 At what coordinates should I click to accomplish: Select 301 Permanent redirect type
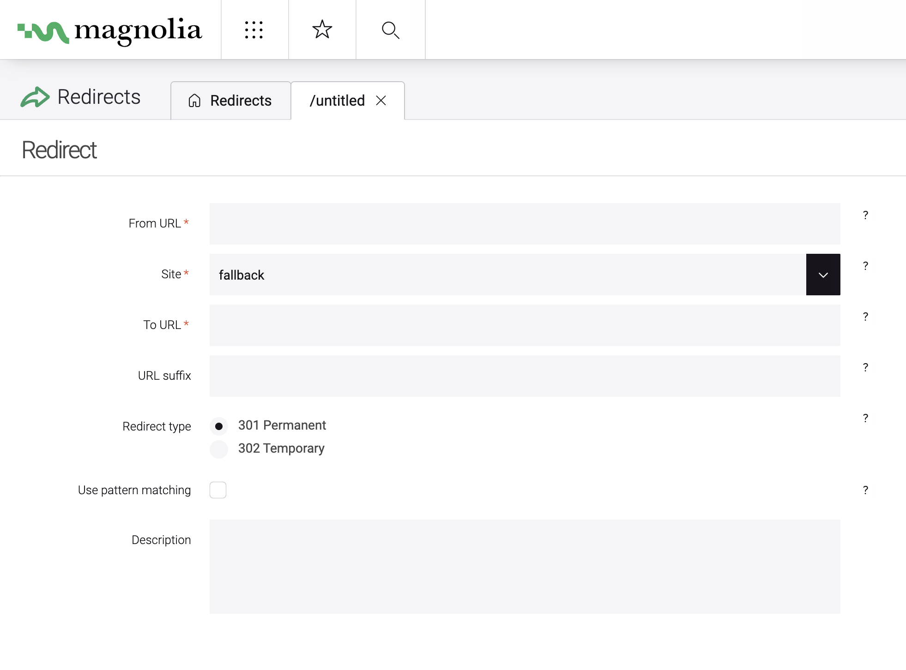point(219,426)
